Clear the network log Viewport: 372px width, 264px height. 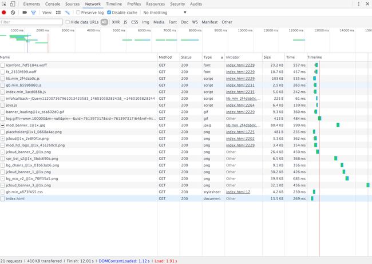pyautogui.click(x=13, y=13)
